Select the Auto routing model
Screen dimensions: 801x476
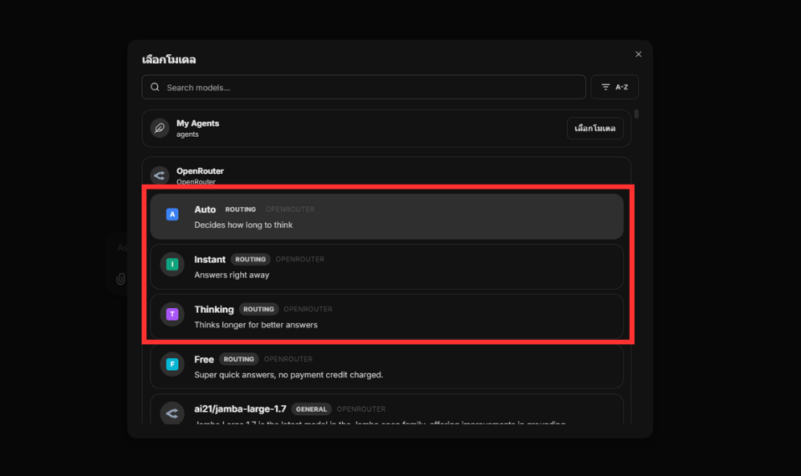[x=386, y=217]
